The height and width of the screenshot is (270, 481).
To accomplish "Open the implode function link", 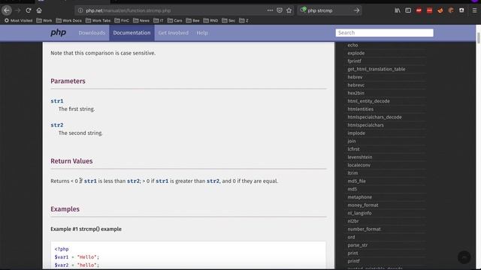I will 356,133.
